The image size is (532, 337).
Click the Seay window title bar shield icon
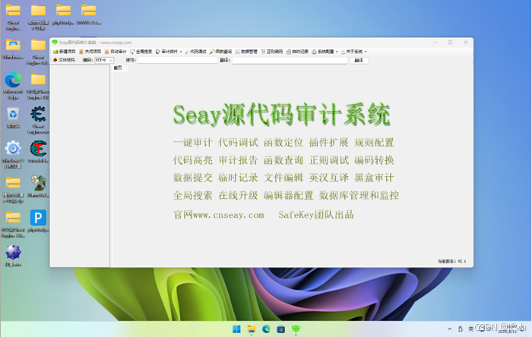pyautogui.click(x=55, y=43)
